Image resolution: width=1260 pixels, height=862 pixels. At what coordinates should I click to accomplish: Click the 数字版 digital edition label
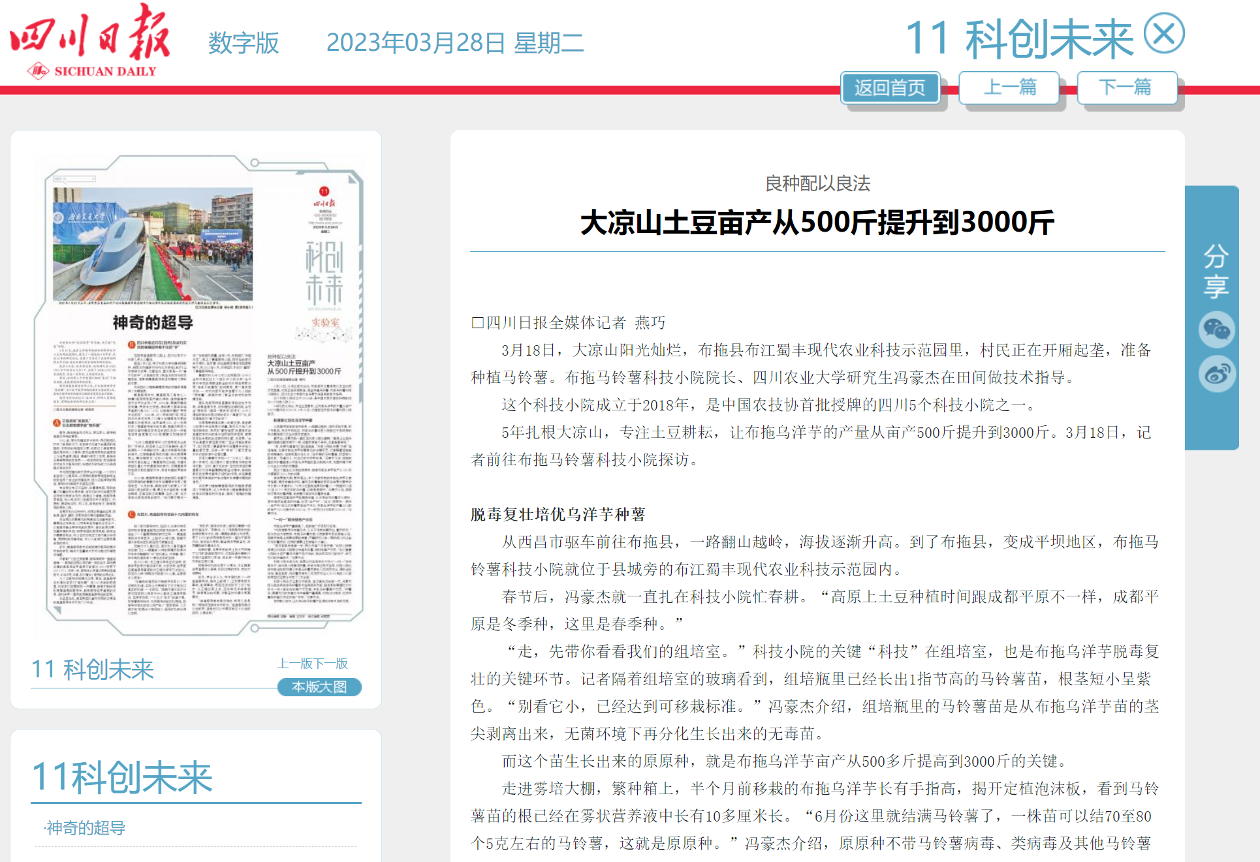tap(244, 43)
